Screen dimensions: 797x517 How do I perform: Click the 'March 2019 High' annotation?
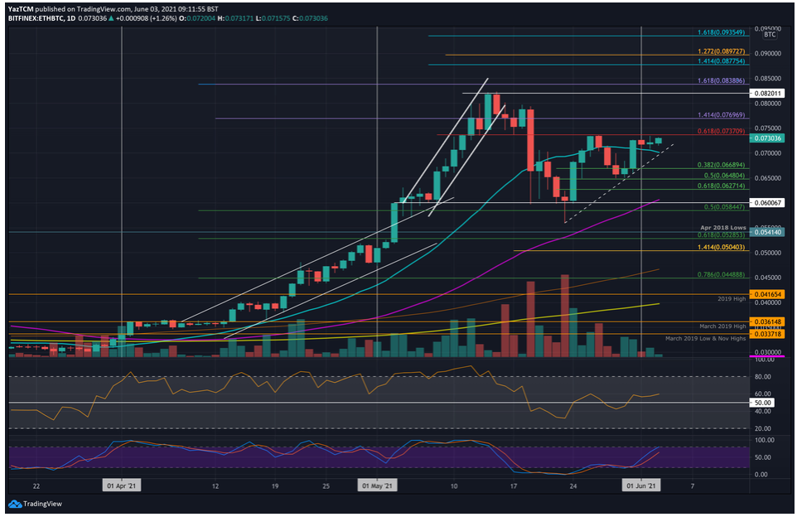722,326
